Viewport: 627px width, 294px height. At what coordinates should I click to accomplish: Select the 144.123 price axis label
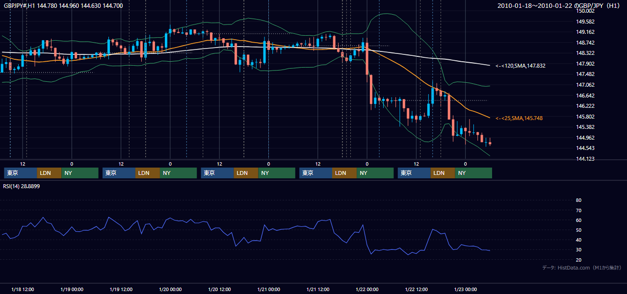[x=585, y=159]
